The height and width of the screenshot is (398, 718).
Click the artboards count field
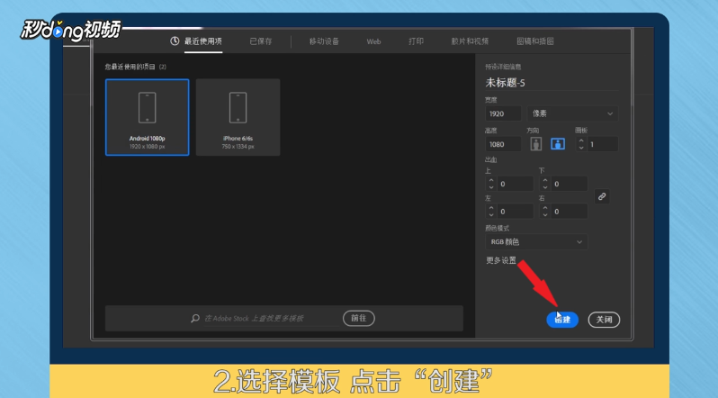point(602,144)
